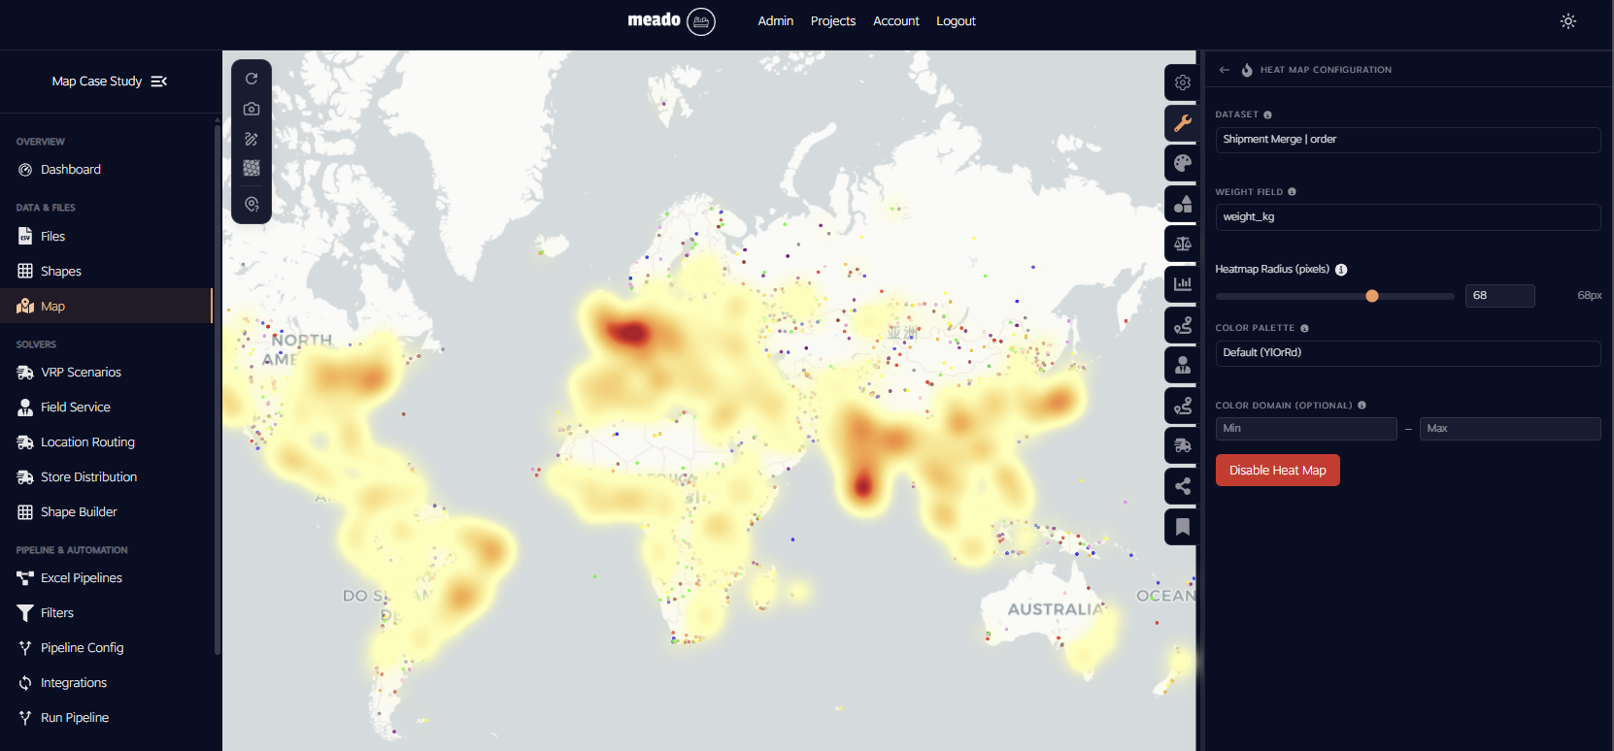Image resolution: width=1614 pixels, height=751 pixels.
Task: Open the balance scale panel
Action: [x=1182, y=244]
